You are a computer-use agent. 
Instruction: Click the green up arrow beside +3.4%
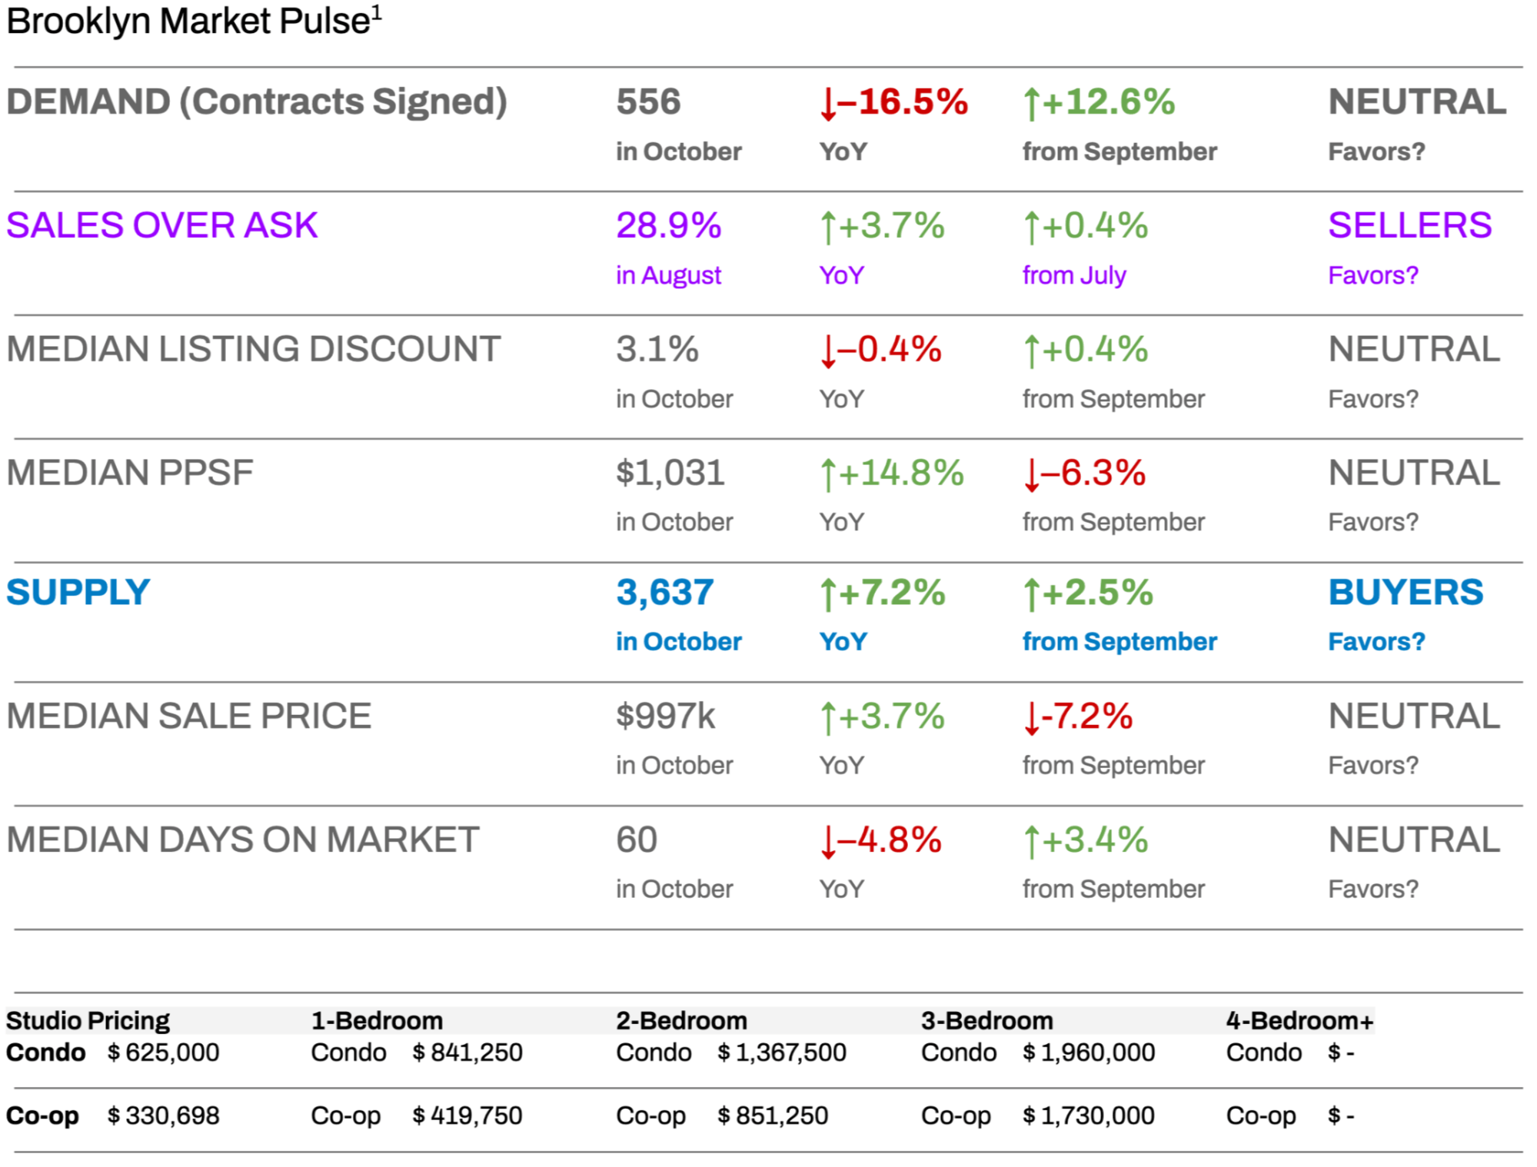(x=1031, y=842)
